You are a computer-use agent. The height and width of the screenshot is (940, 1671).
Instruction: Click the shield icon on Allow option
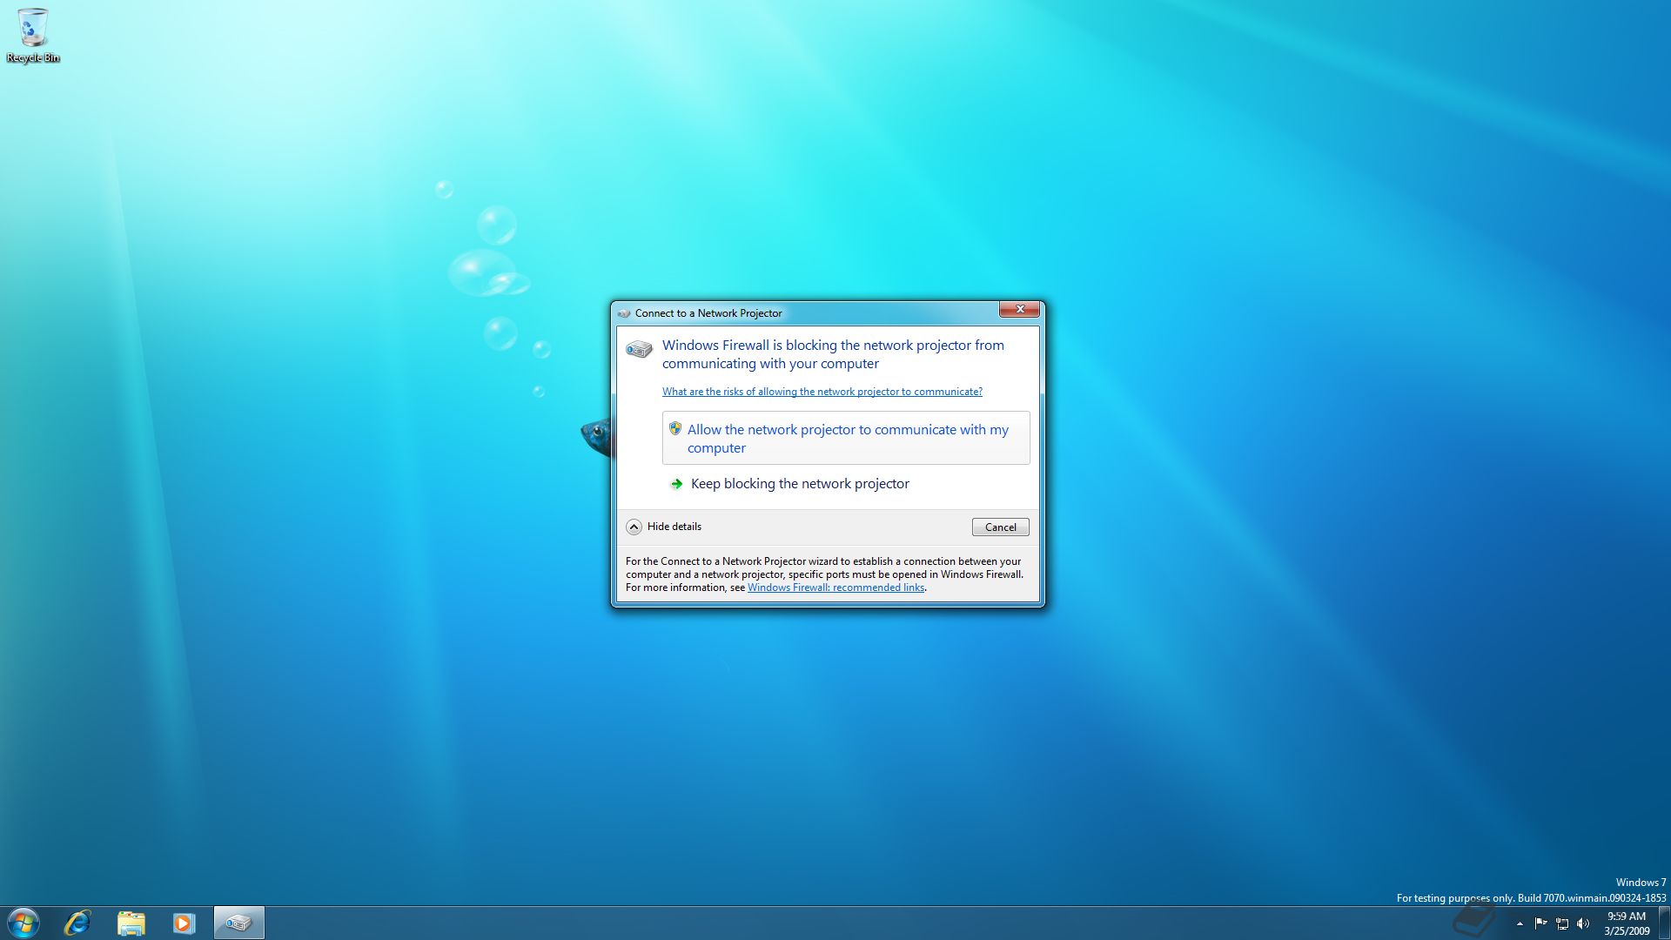click(x=675, y=428)
